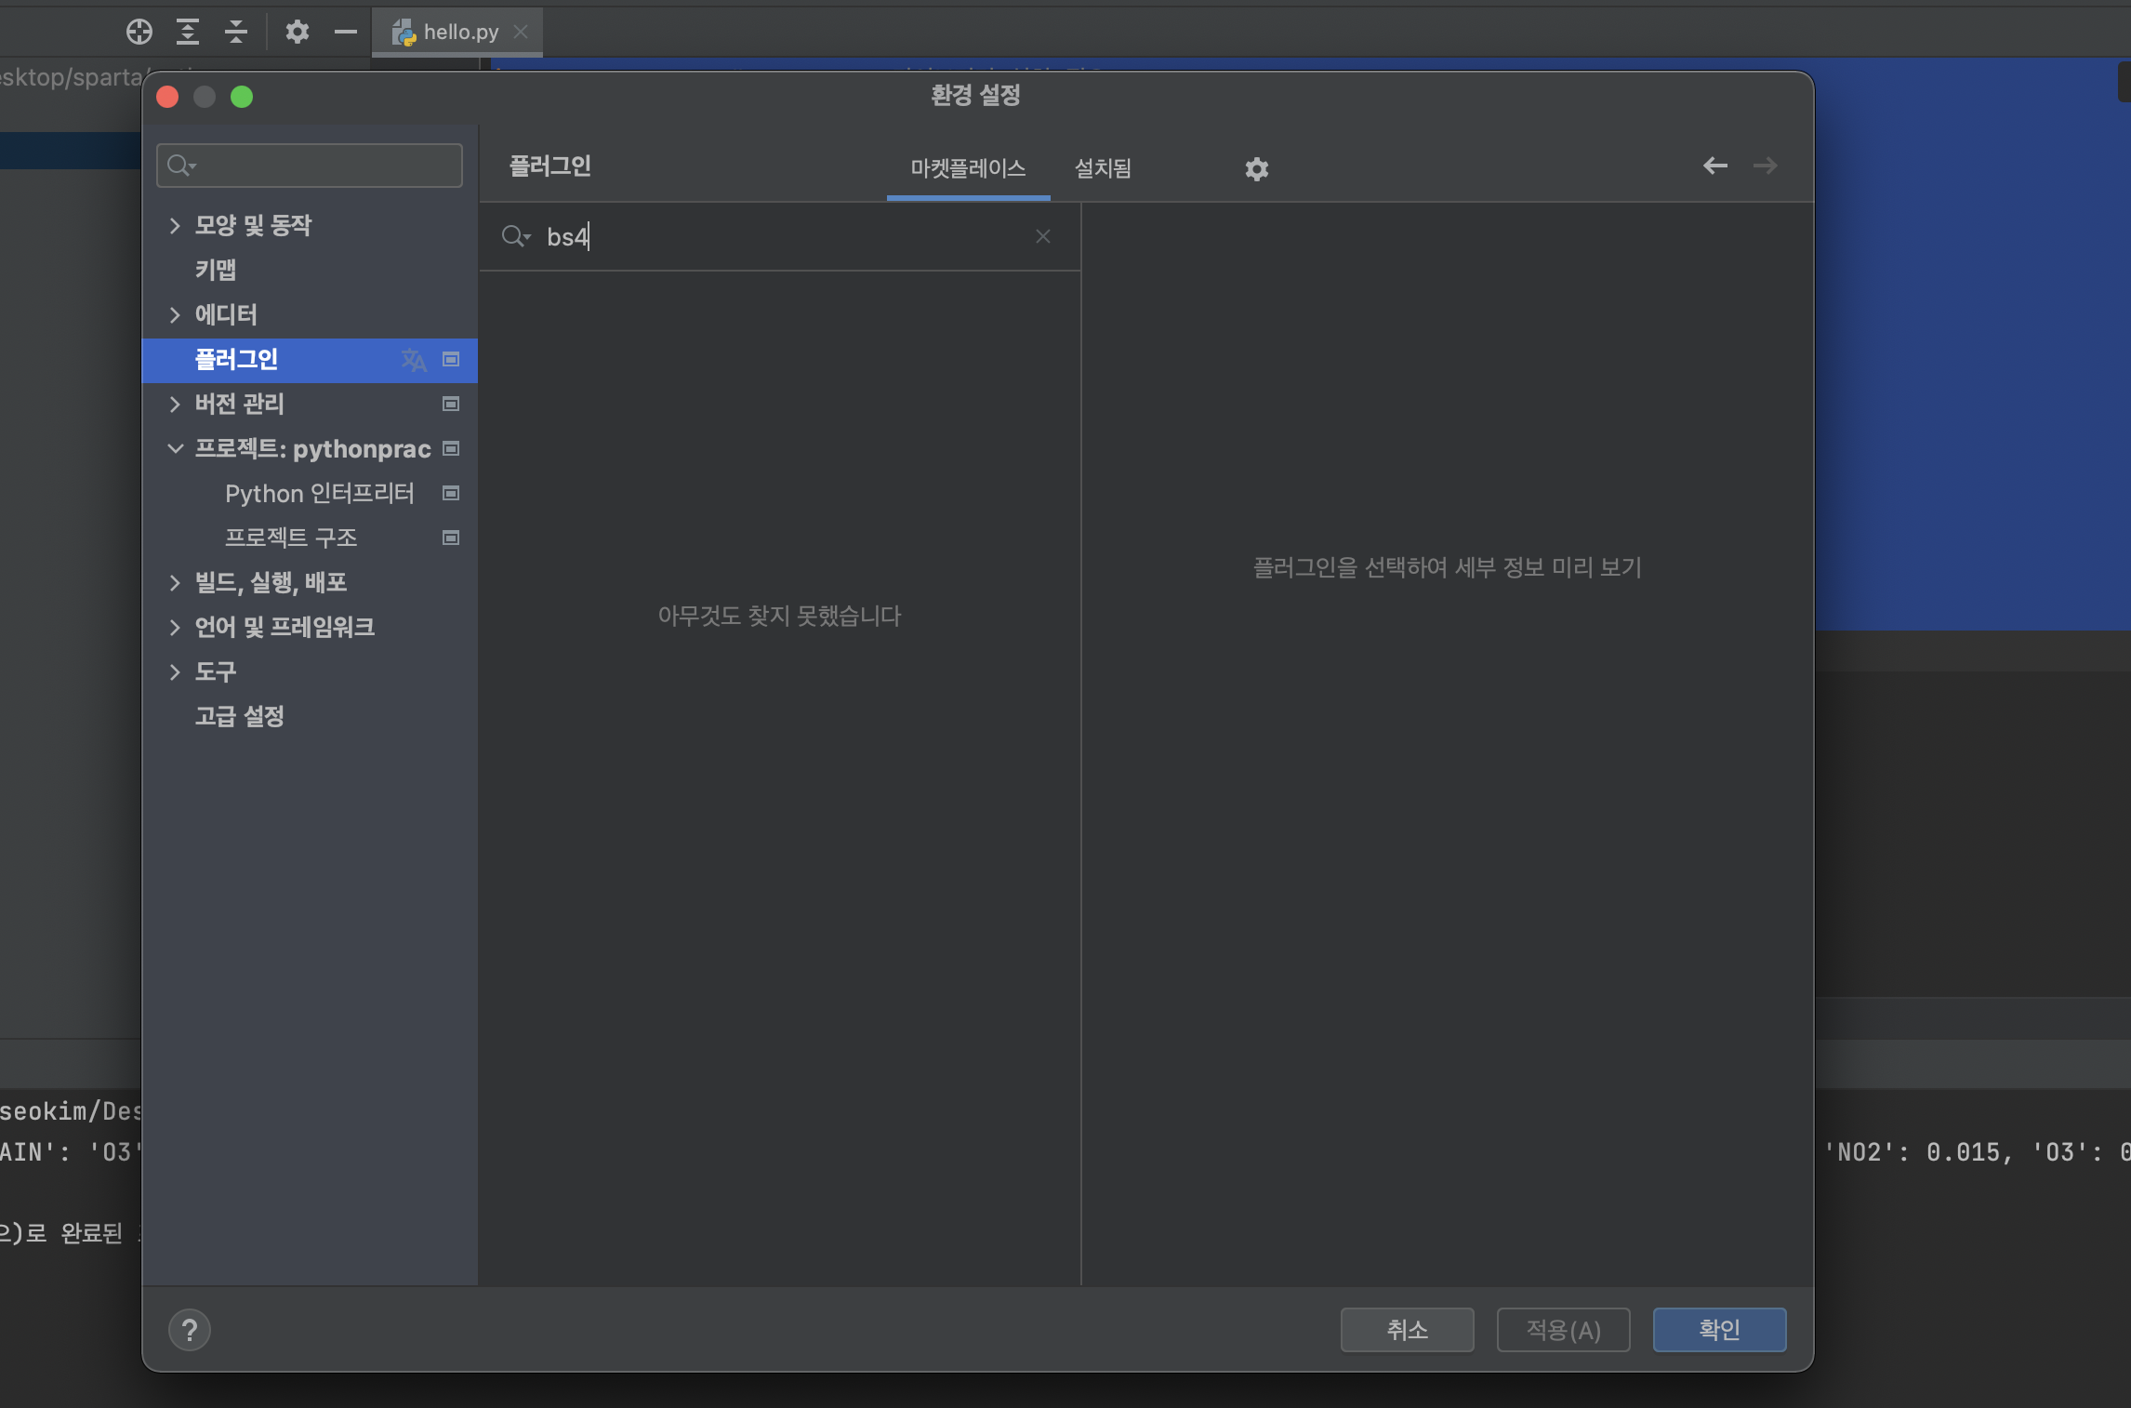This screenshot has width=2131, height=1408.
Task: Expand the 버전 관리 section
Action: 175,404
